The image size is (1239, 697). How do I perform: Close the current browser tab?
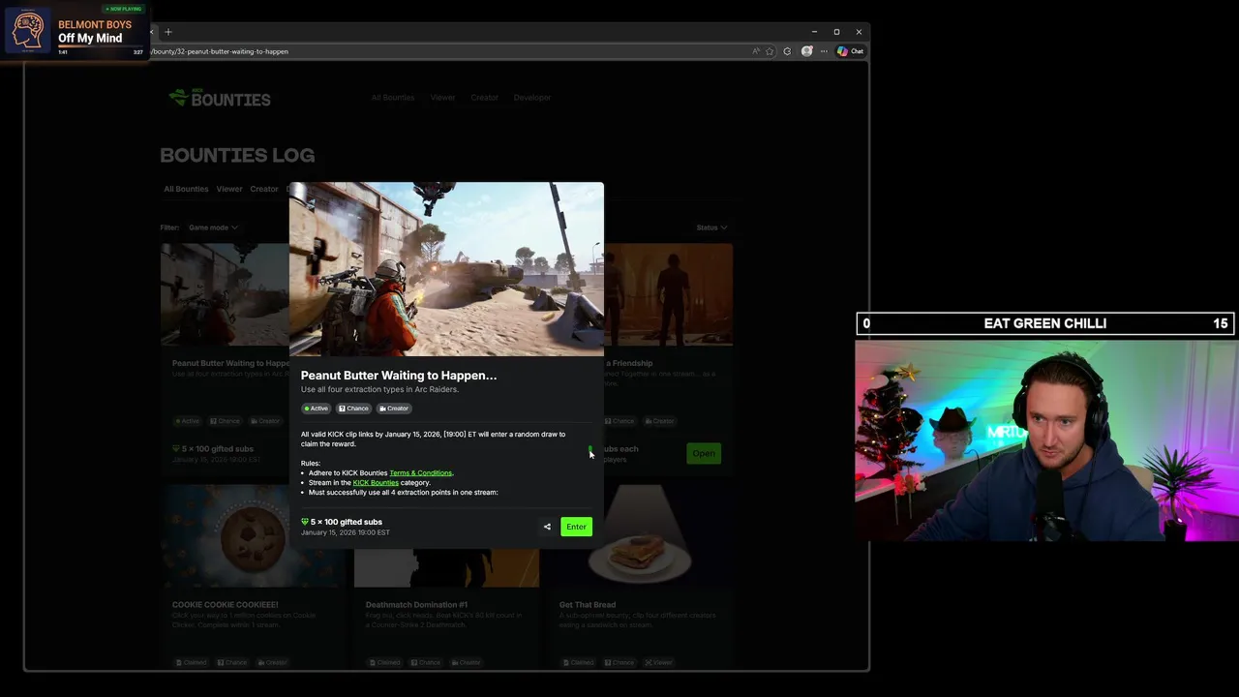coord(151,32)
